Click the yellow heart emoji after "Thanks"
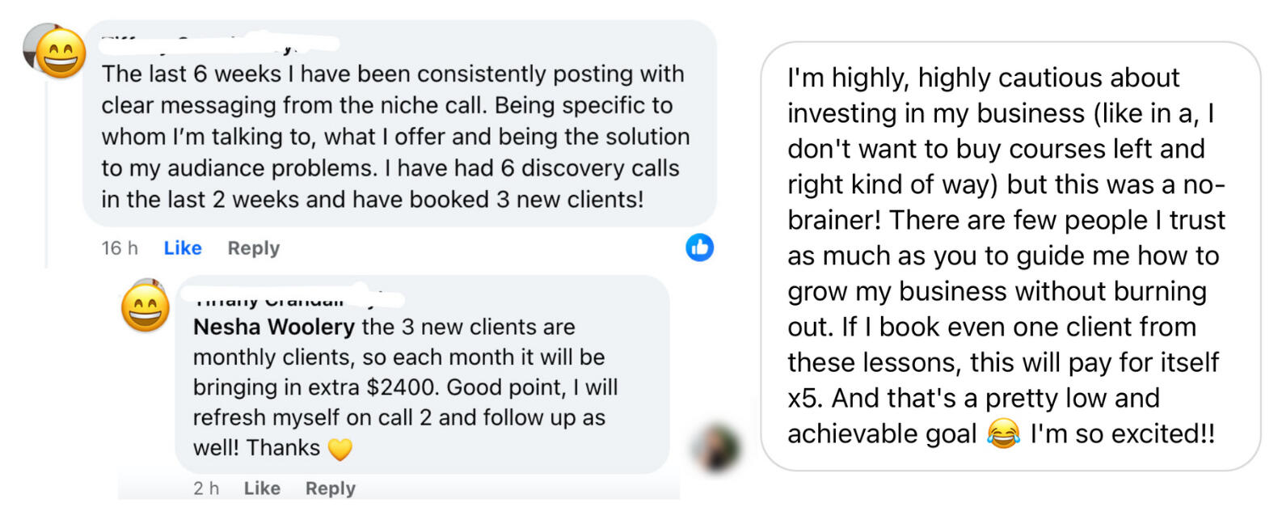The height and width of the screenshot is (520, 1282). tap(340, 449)
